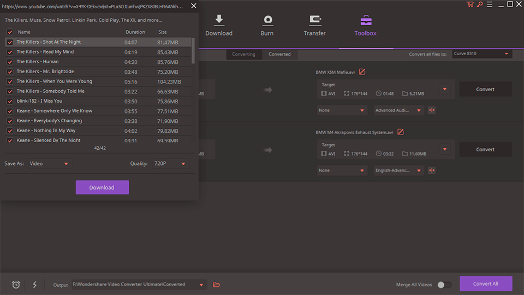Click AVI format icon in first Target
The height and width of the screenshot is (295, 524).
tap(324, 93)
